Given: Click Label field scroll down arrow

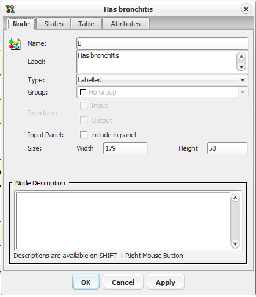Looking at the screenshot, I should coord(241,66).
